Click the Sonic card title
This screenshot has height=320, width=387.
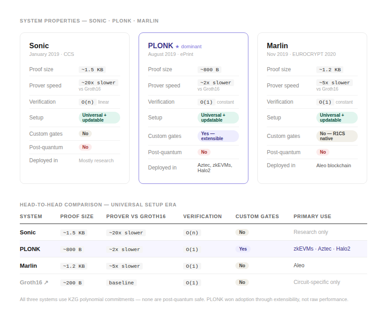(39, 46)
